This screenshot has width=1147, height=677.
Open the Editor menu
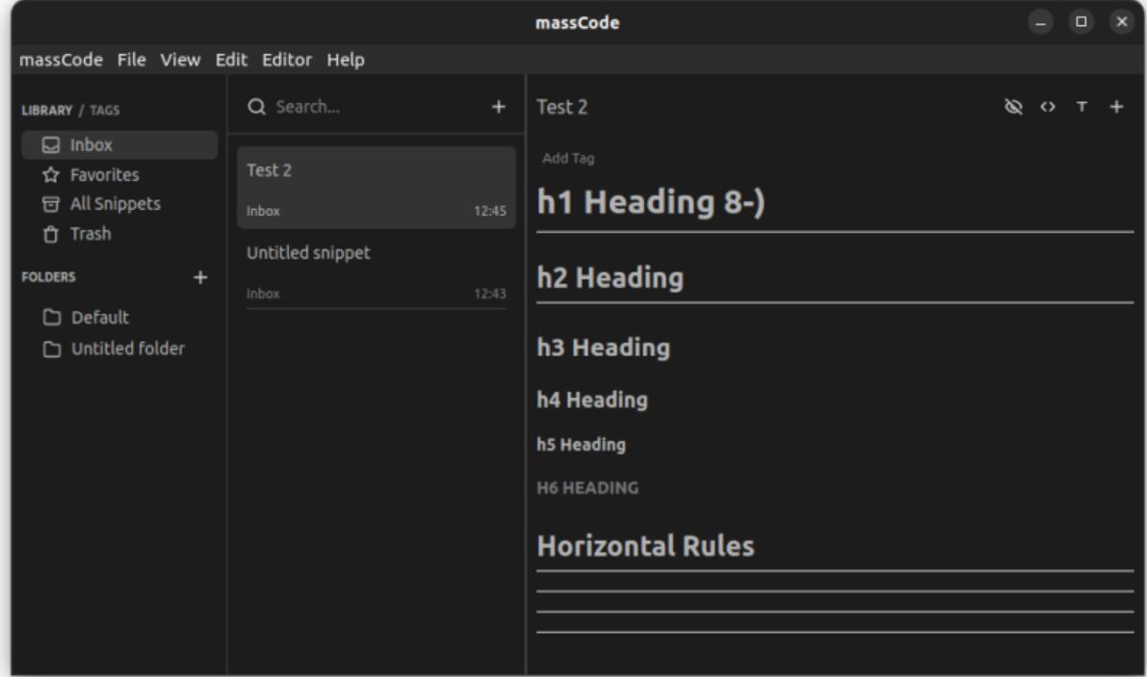click(287, 60)
